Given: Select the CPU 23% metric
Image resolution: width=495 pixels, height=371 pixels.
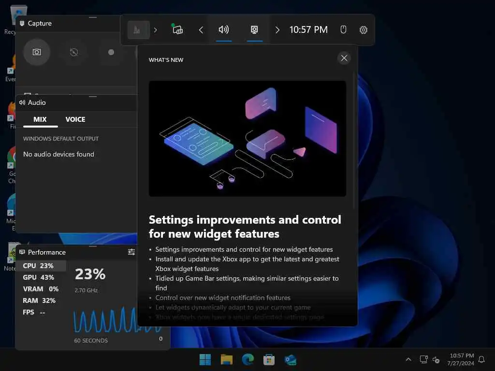Looking at the screenshot, I should point(41,266).
